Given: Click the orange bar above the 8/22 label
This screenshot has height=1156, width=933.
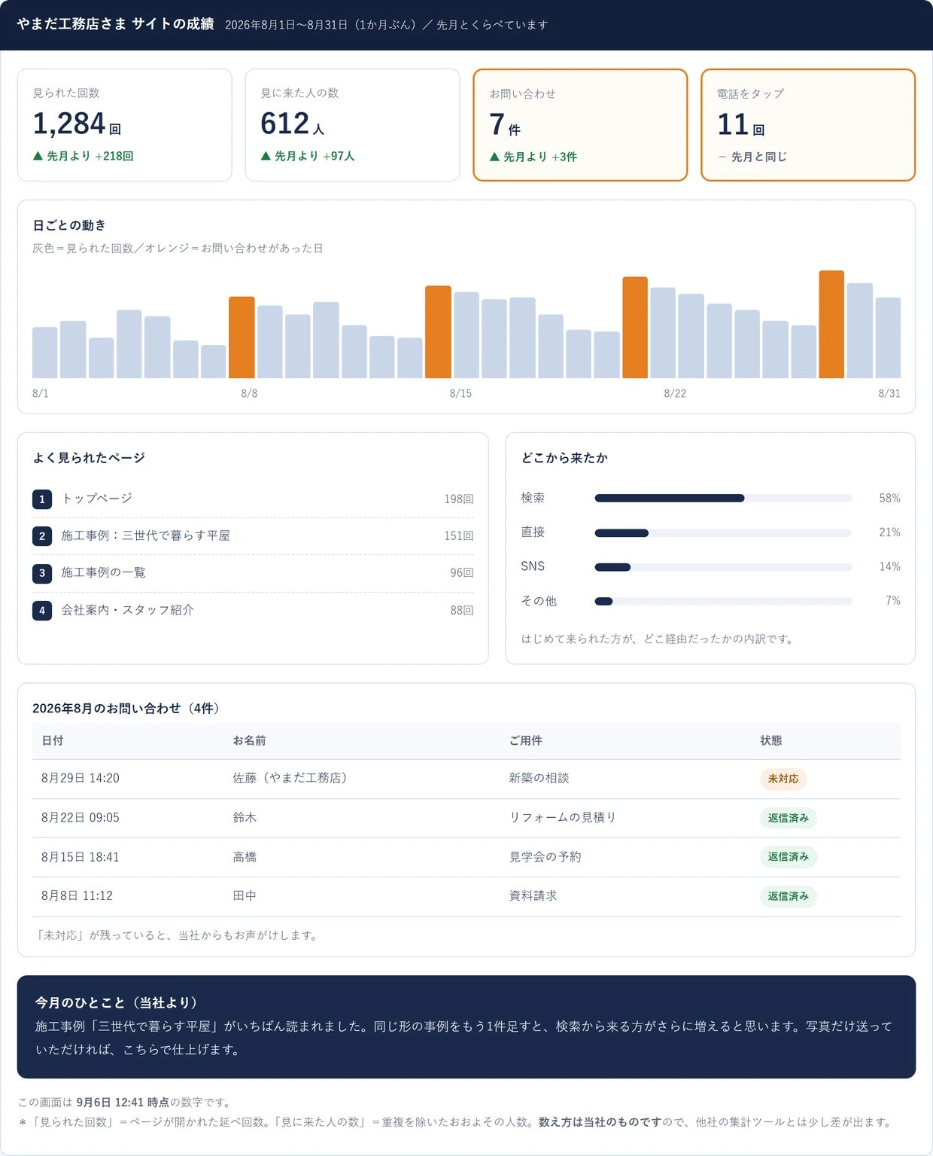Looking at the screenshot, I should pyautogui.click(x=635, y=328).
